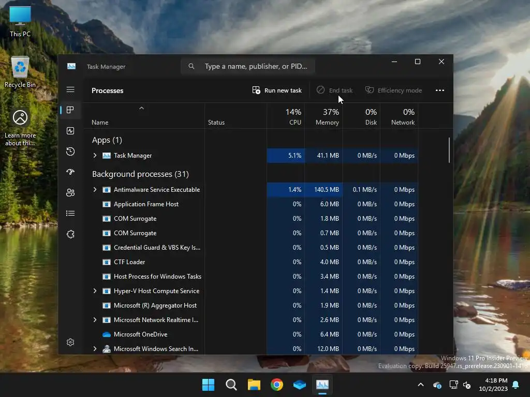The image size is (530, 397).
Task: Select the COM Surrogate using 0.7 MB
Action: [135, 233]
